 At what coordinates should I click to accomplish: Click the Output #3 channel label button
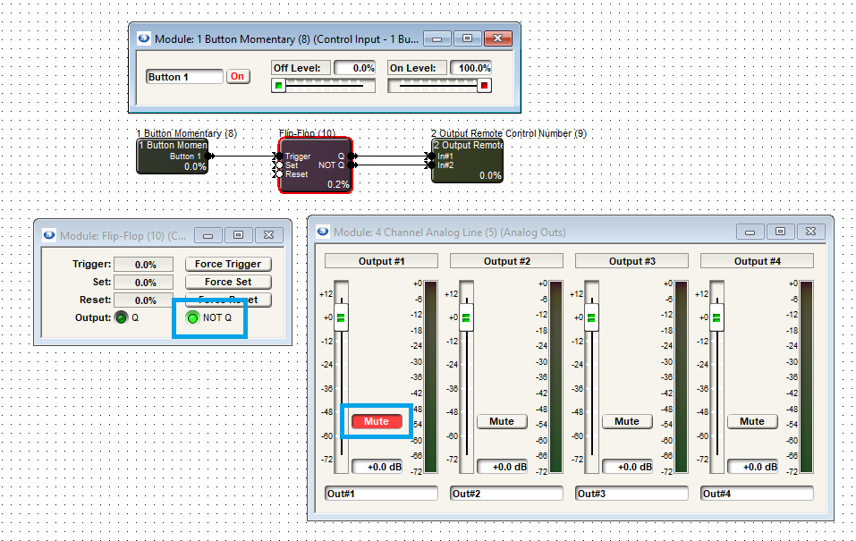[x=631, y=261]
